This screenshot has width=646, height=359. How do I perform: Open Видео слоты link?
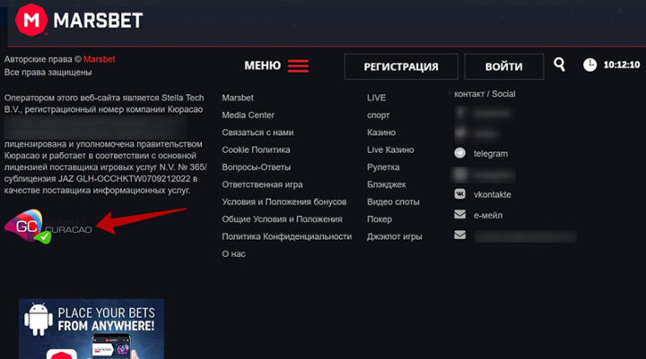pos(393,202)
